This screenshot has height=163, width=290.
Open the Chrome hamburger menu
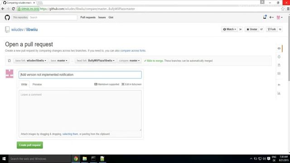[288, 9]
